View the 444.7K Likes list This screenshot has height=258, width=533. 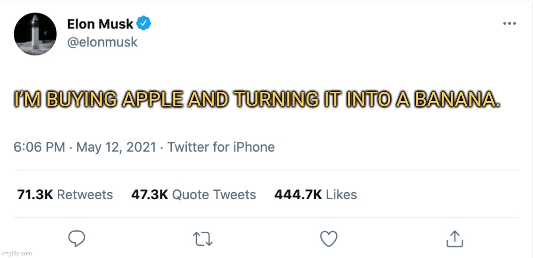[x=315, y=195]
